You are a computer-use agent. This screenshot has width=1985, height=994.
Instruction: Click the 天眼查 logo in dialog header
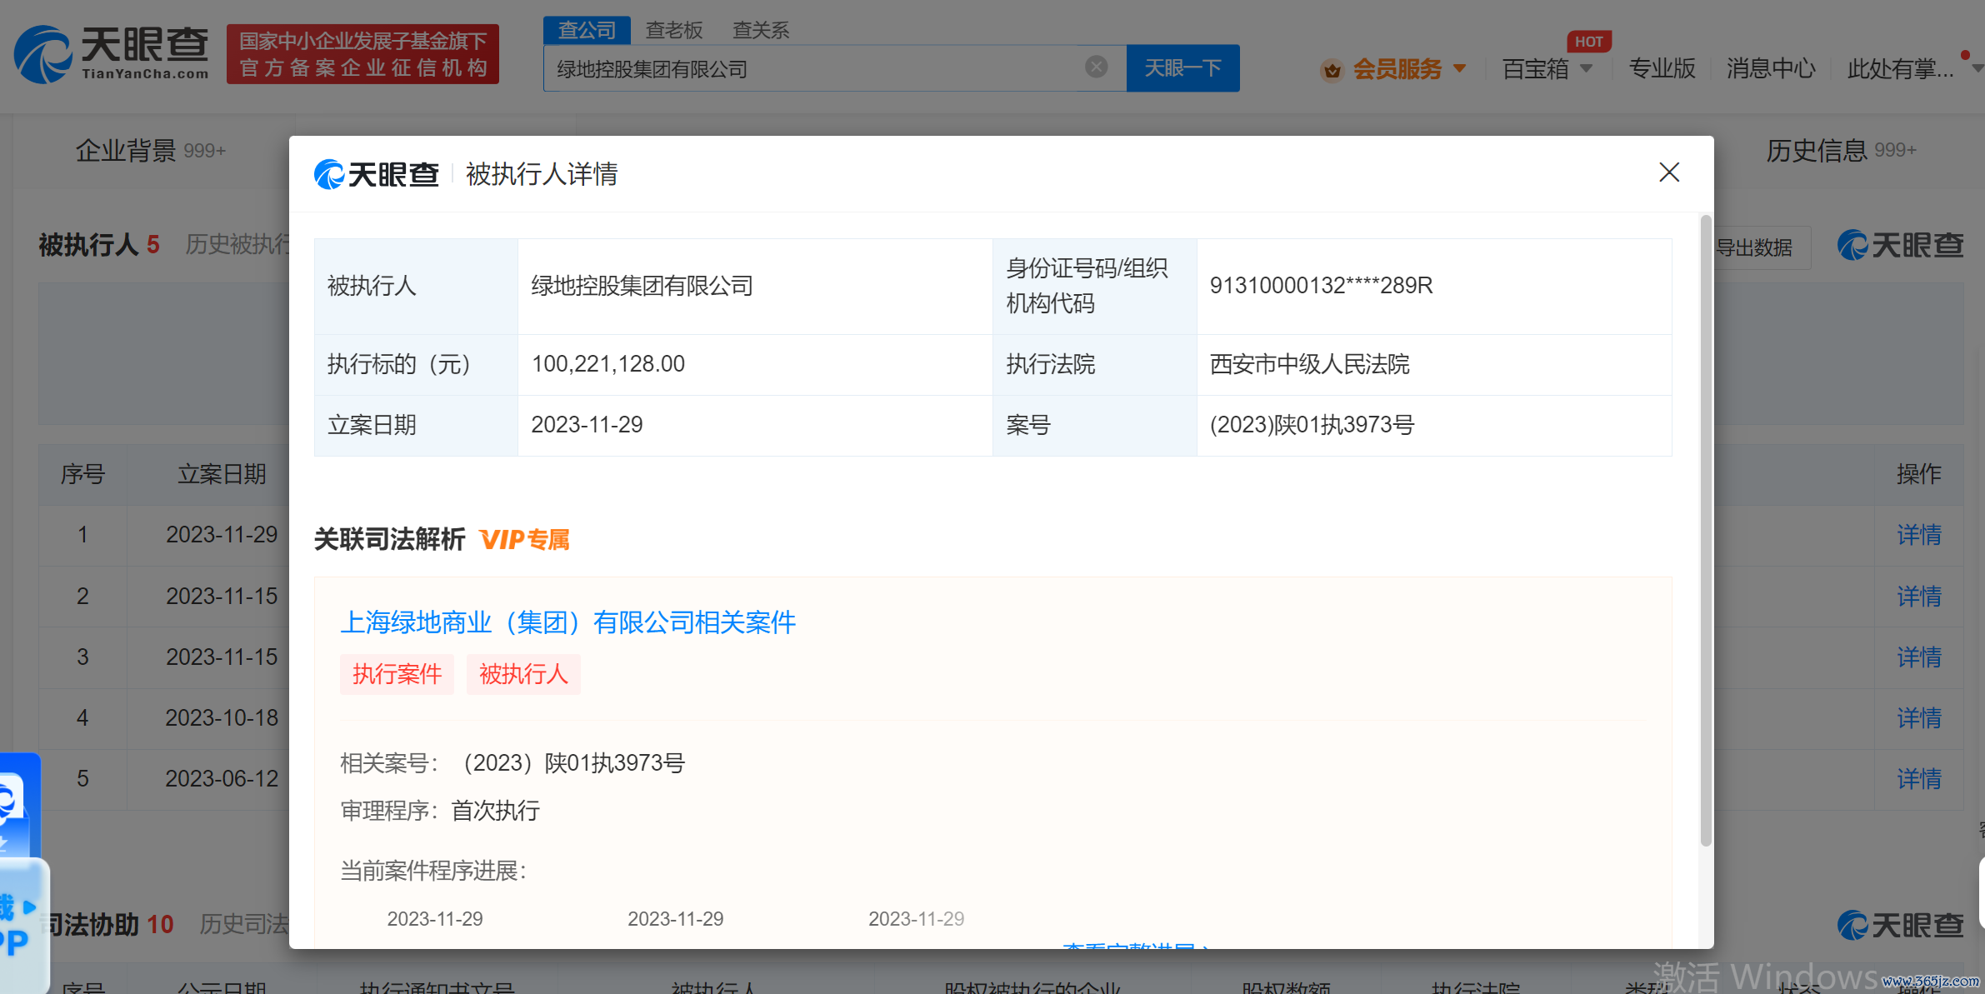pyautogui.click(x=377, y=174)
